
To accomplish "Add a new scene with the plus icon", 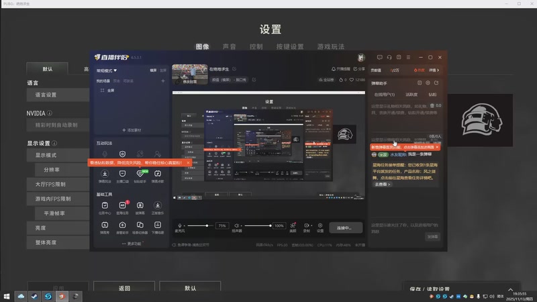I will tap(163, 81).
